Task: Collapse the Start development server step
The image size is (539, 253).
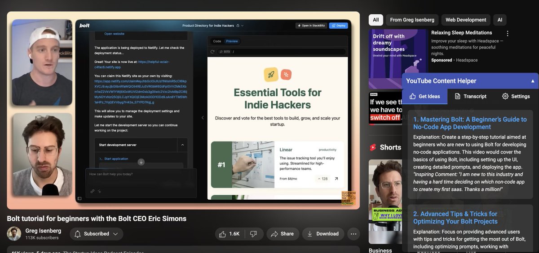Action: [182, 145]
